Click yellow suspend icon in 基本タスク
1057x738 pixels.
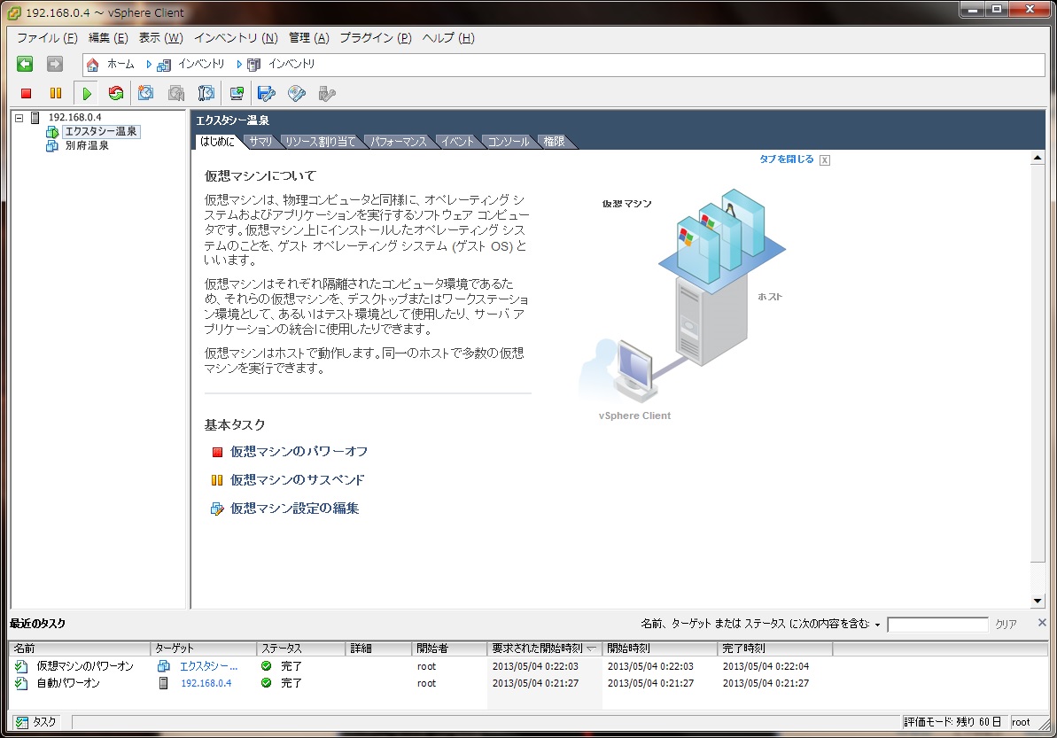click(x=217, y=480)
